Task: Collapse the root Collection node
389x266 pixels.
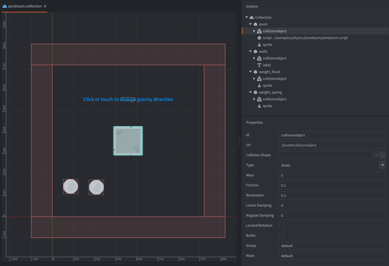Action: click(x=247, y=17)
